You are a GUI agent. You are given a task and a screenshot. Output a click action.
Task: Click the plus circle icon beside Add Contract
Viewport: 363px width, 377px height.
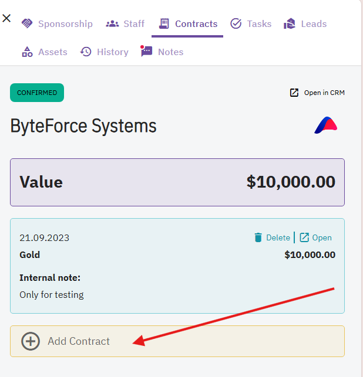(31, 341)
